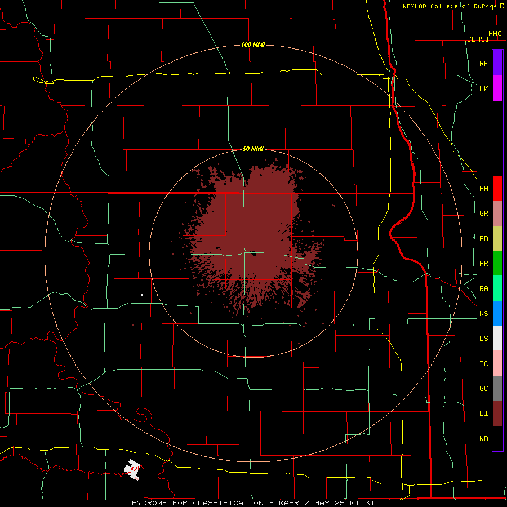The height and width of the screenshot is (507, 507).
Task: Click the WS legend label
Action: click(x=483, y=314)
